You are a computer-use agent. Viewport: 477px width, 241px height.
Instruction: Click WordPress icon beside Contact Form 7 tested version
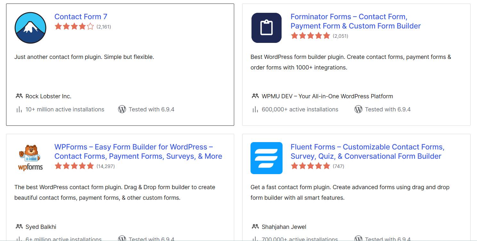[122, 109]
